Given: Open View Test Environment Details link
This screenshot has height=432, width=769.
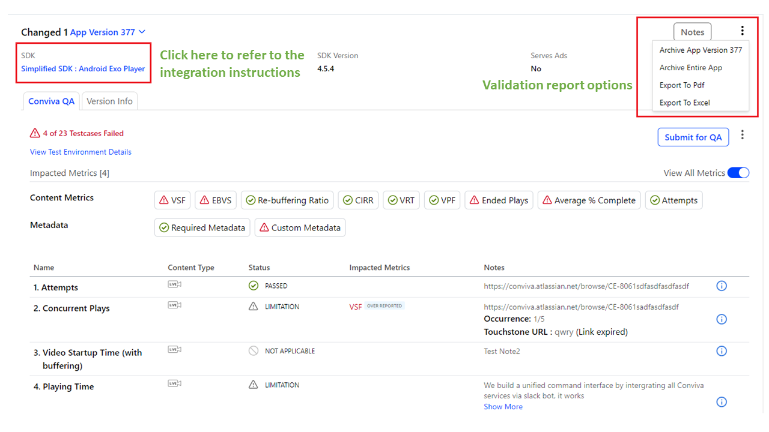Looking at the screenshot, I should 81,152.
